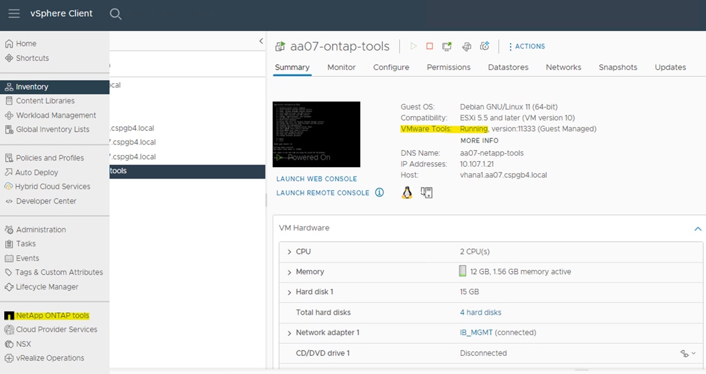Open Cloud Provider Services
Viewport: 706px width, 374px height.
click(x=56, y=330)
